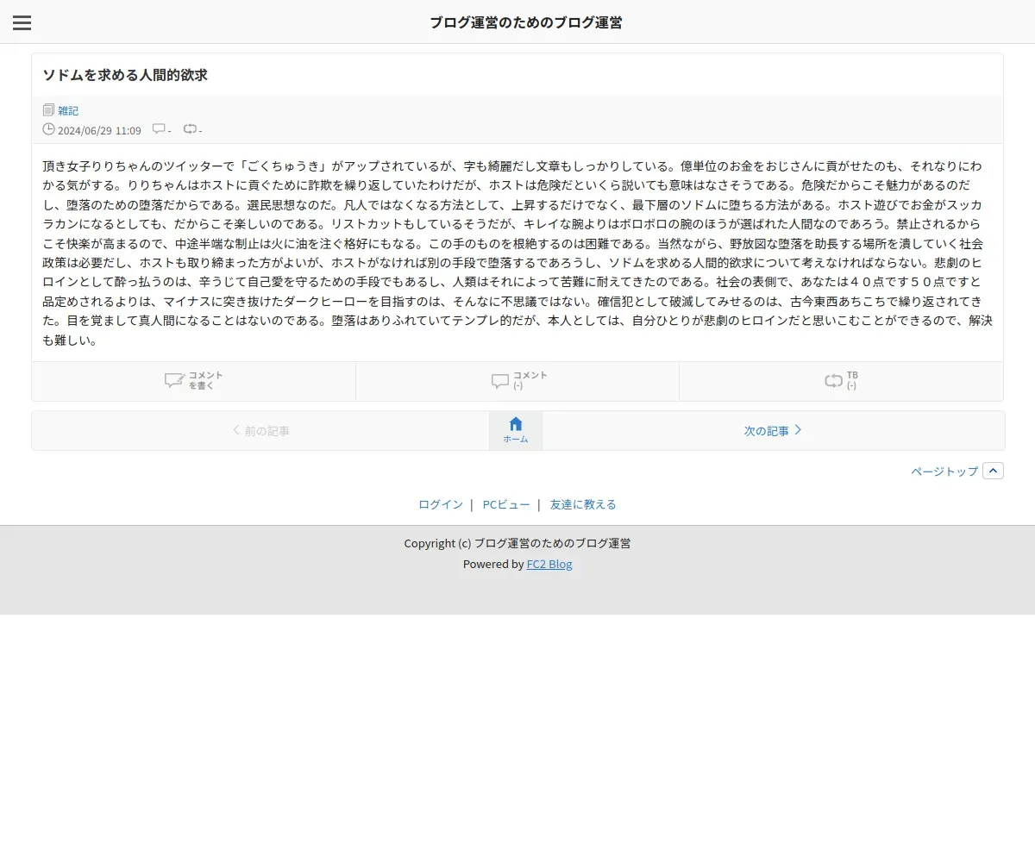This screenshot has height=862, width=1035.
Task: Open the 雑記 category link
Action: click(68, 110)
